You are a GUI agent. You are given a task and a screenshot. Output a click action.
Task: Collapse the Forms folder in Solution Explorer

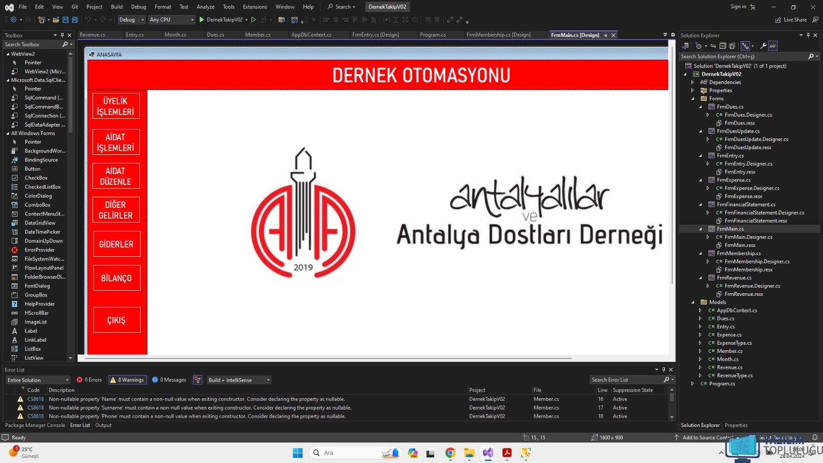(x=693, y=99)
